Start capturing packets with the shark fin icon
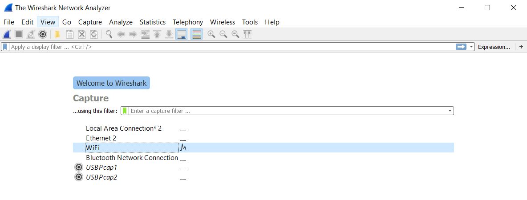The width and height of the screenshot is (527, 200). point(7,34)
